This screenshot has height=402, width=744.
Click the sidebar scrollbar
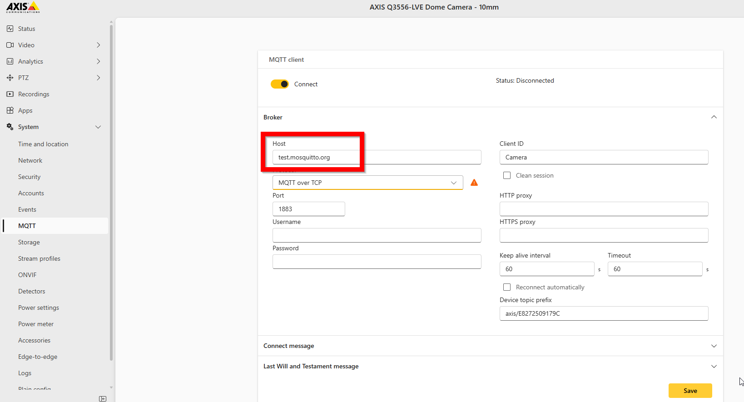coord(111,193)
